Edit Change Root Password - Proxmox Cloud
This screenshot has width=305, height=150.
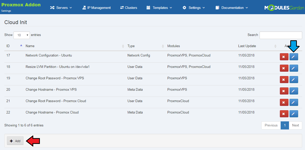294,102
